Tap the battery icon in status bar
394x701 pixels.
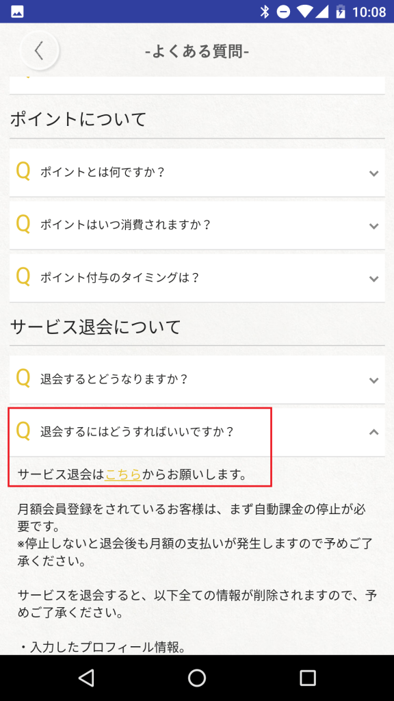point(341,12)
